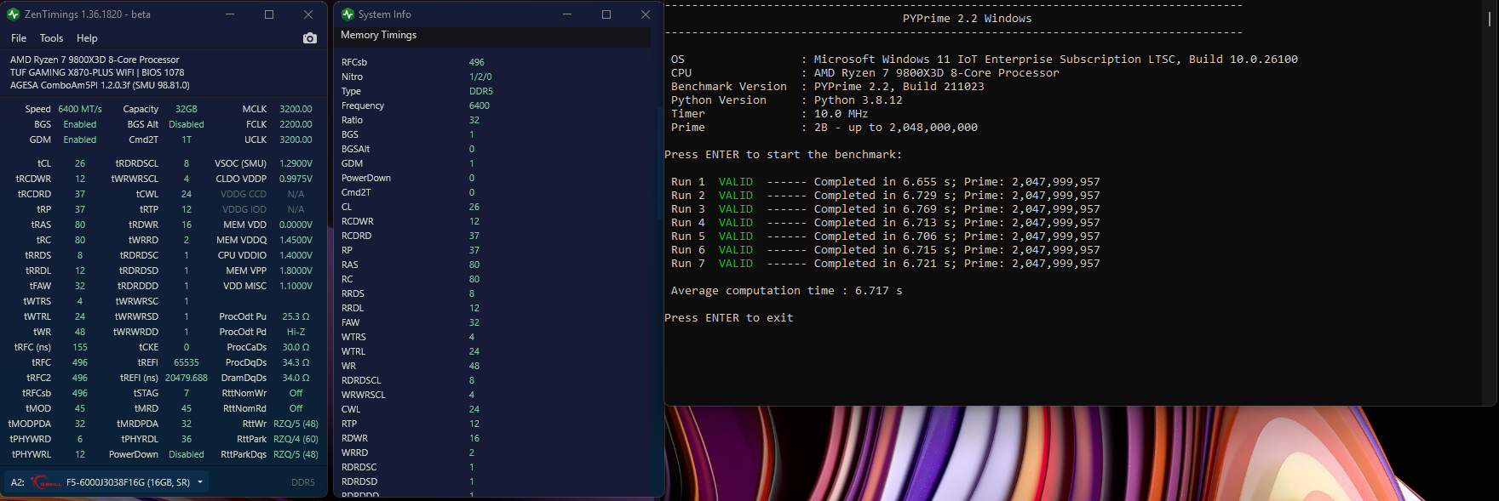Click the TUF GAMING X870-PLUS WIFI BIOS line

pos(97,72)
